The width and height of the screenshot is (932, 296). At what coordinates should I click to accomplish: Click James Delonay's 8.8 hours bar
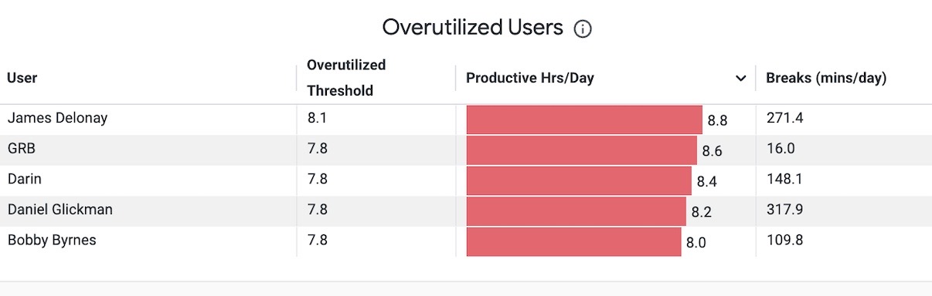click(x=584, y=119)
